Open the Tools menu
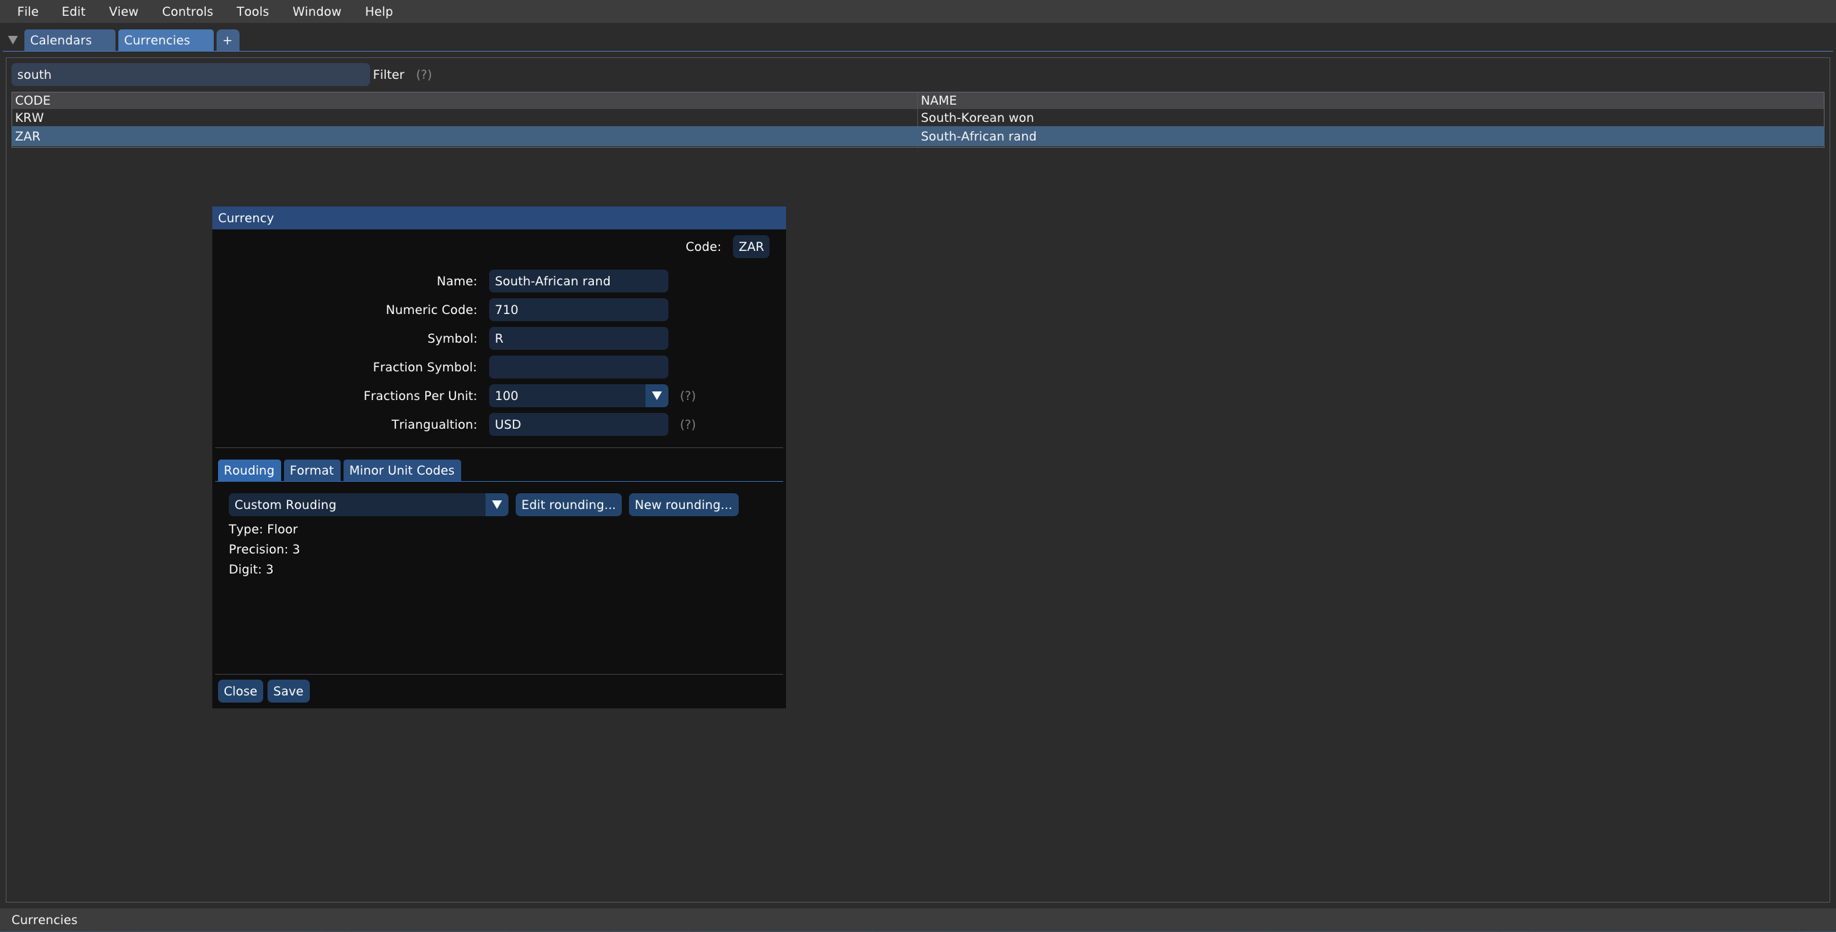 point(252,11)
